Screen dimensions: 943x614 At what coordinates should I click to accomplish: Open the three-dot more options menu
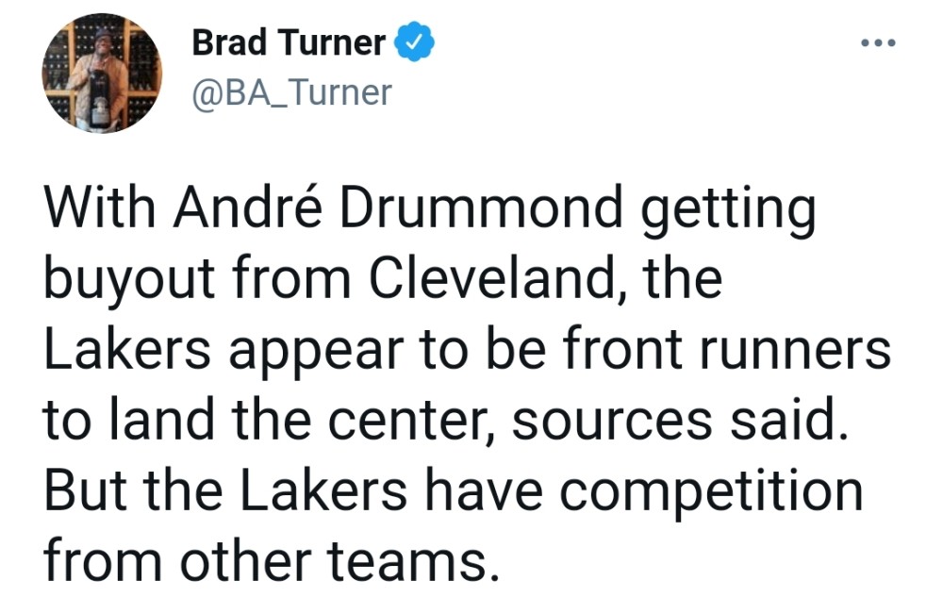879,42
